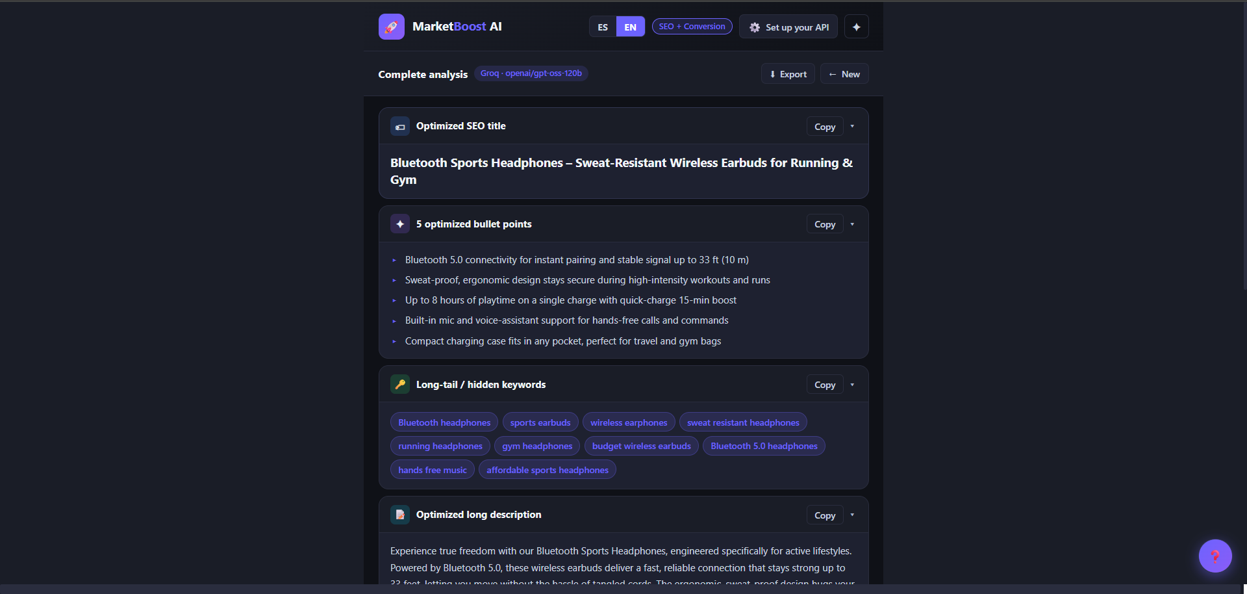Click the key icon beside Long-tail keywords
Screen dimensions: 1247x594
pos(400,384)
